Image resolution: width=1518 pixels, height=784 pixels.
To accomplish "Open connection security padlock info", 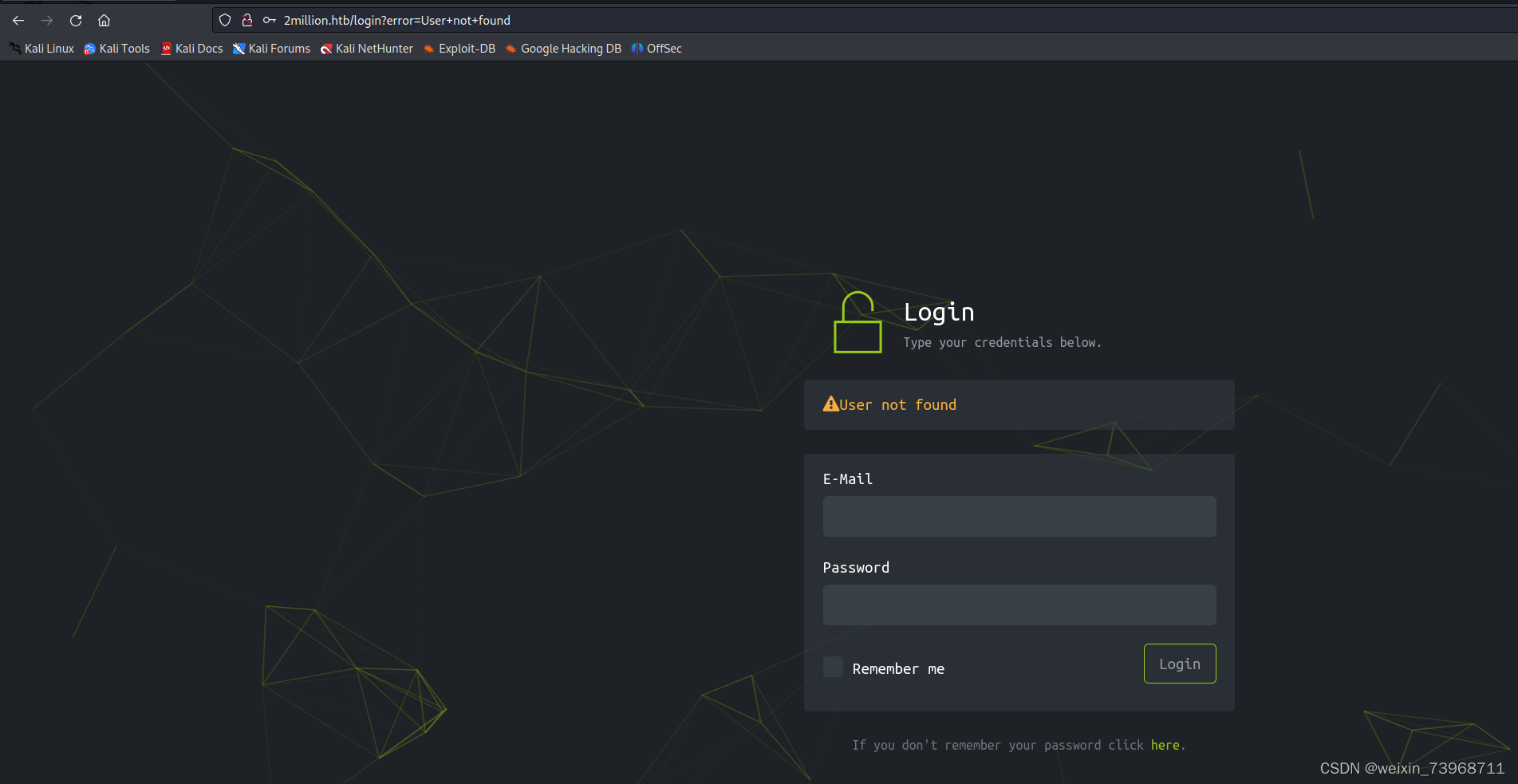I will (x=247, y=20).
